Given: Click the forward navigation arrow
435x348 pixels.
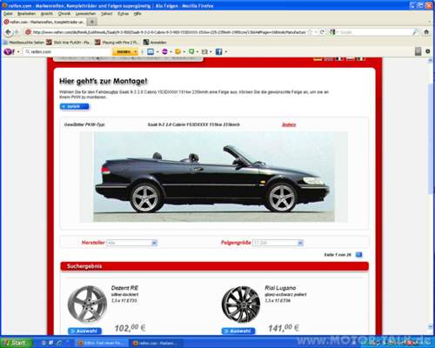Looking at the screenshot, I should pyautogui.click(x=17, y=32).
